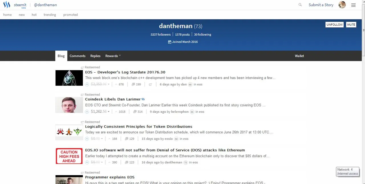Open @dantheman header link
Viewport: 365px width, 184px height.
click(45, 5)
